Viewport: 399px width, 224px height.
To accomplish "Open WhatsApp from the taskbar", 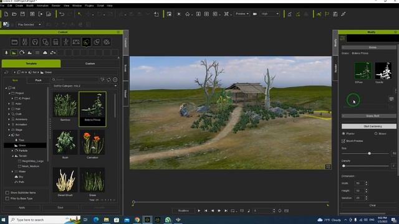I will click(168, 220).
